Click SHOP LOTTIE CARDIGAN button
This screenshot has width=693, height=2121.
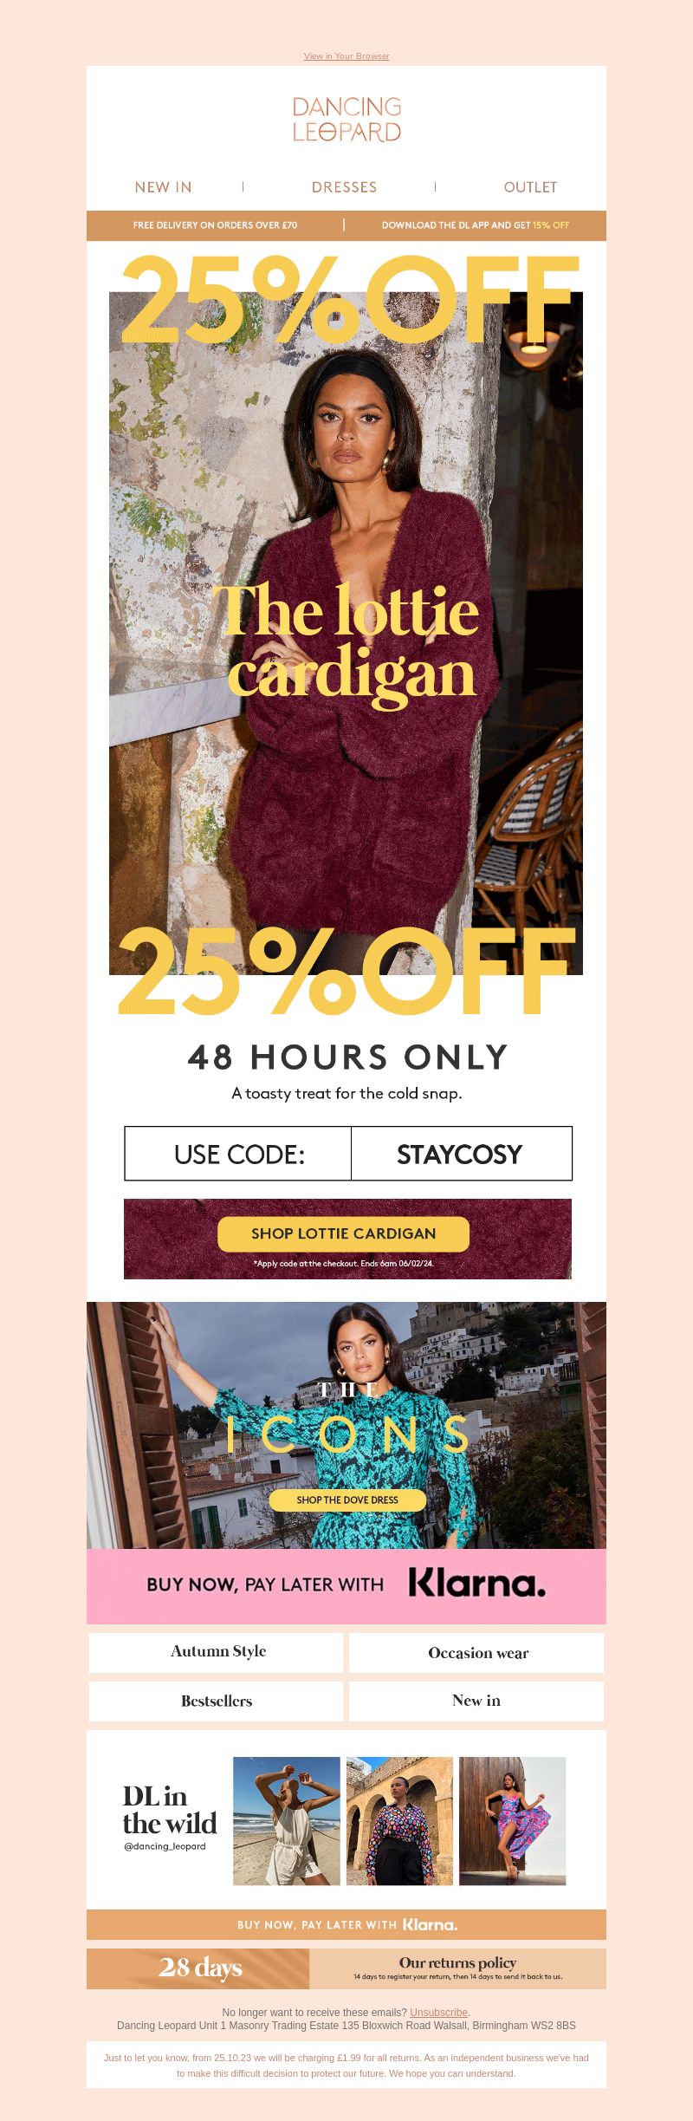click(x=343, y=1233)
